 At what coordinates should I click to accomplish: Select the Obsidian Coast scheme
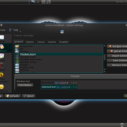tap(59, 57)
